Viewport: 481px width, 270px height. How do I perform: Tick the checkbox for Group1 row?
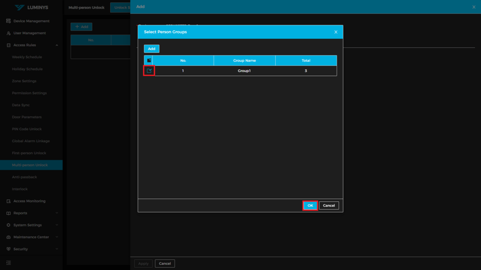coord(149,70)
